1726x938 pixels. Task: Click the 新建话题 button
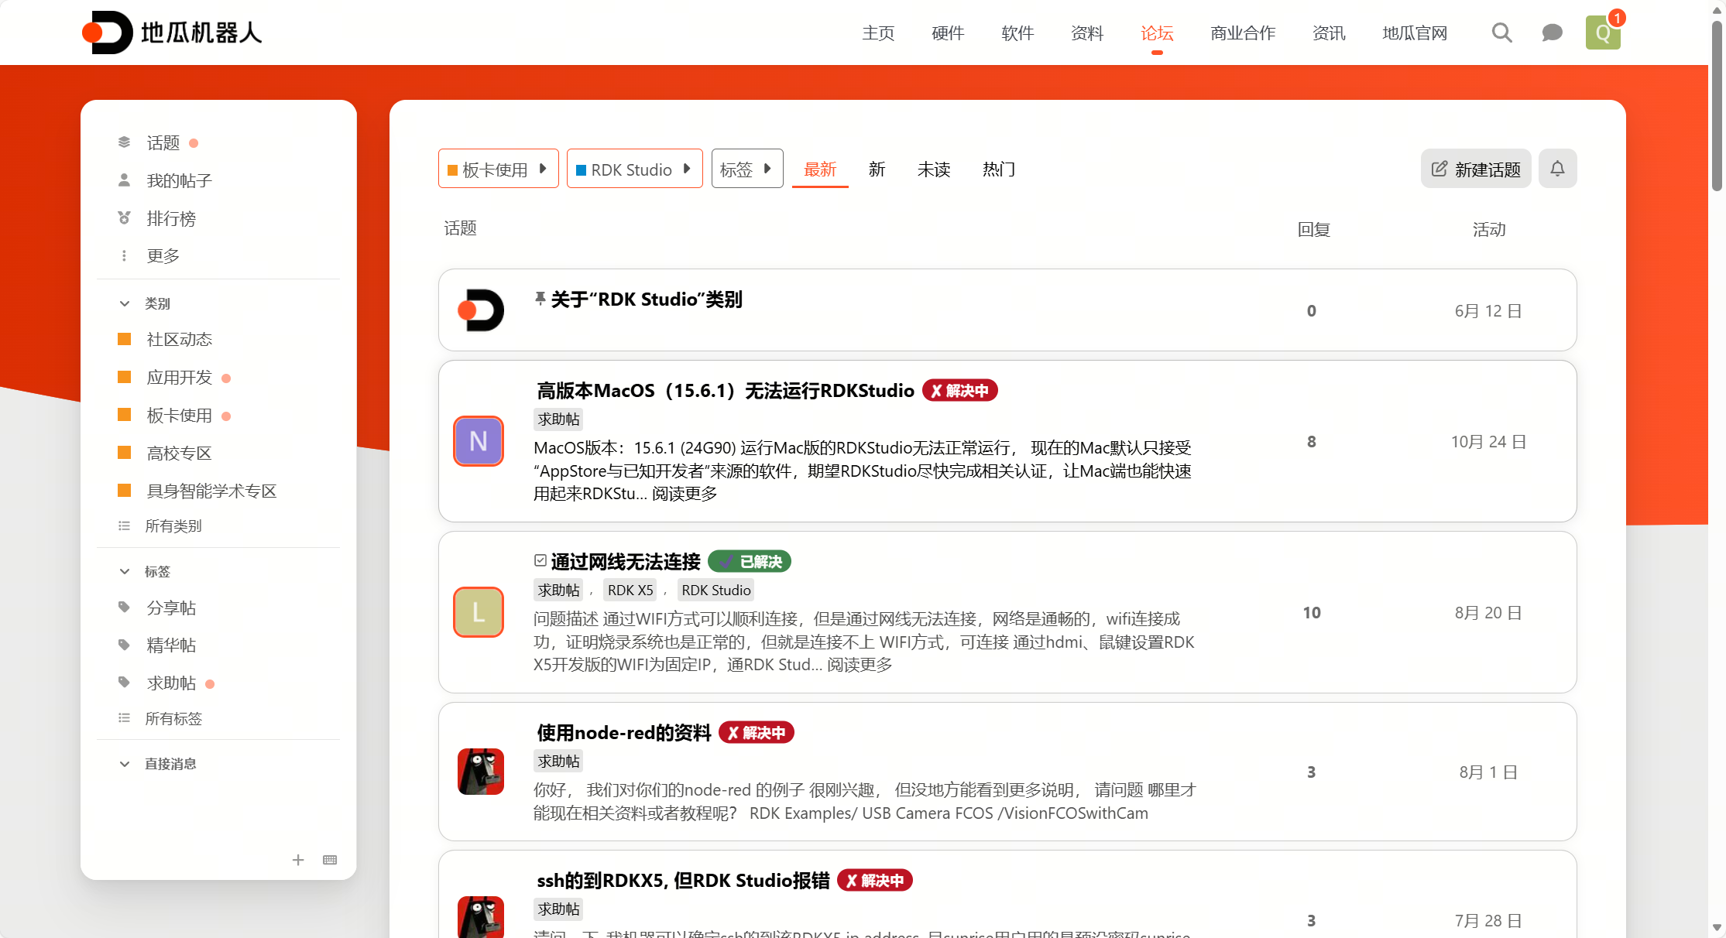point(1475,169)
